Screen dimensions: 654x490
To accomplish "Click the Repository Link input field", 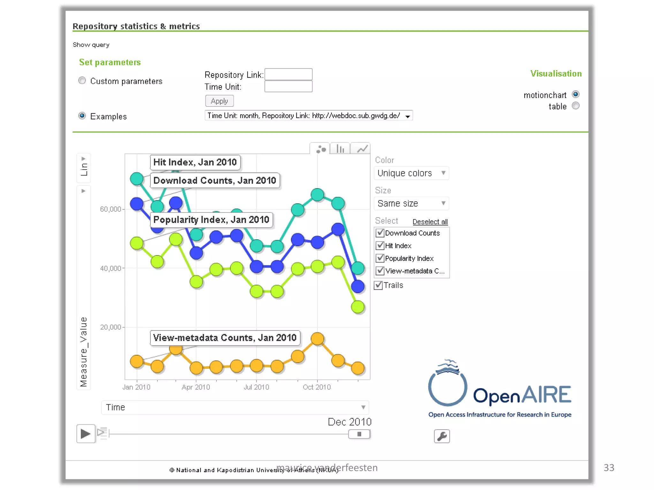I will pyautogui.click(x=288, y=74).
